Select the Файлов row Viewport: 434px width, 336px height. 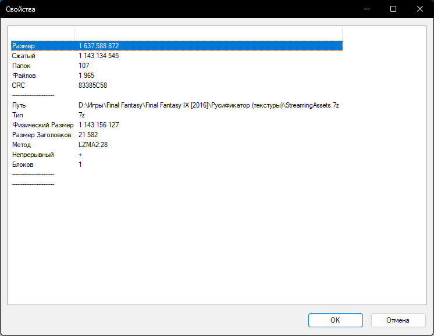24,76
